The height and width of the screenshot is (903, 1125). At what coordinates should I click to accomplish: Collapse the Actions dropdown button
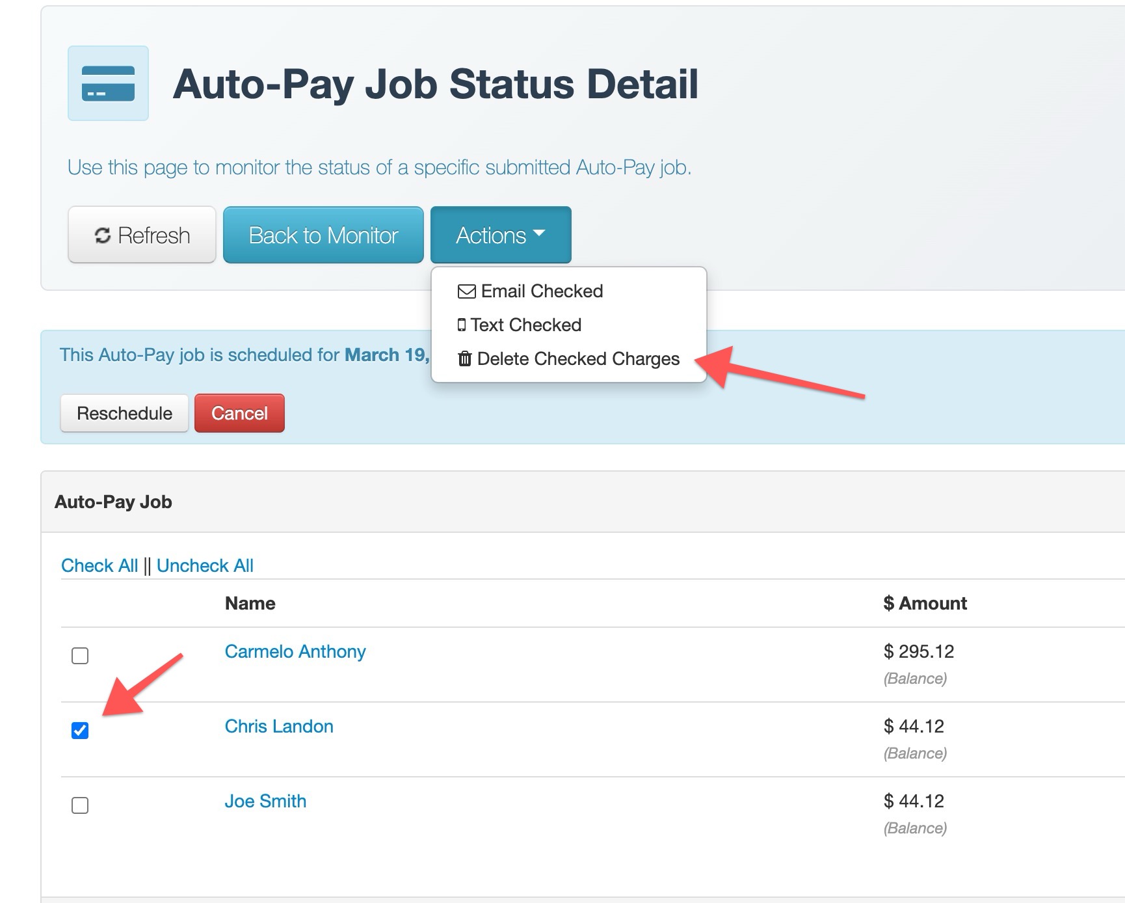click(501, 235)
